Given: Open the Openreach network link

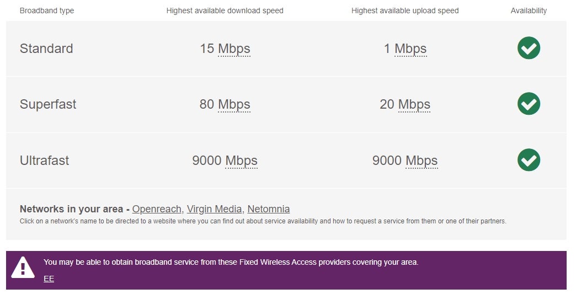Looking at the screenshot, I should point(157,209).
